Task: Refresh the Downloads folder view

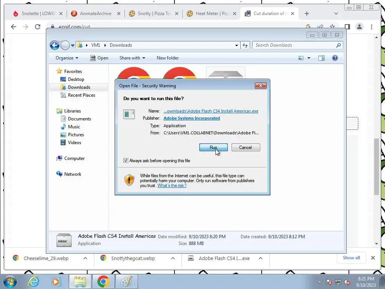Action: 245,45
